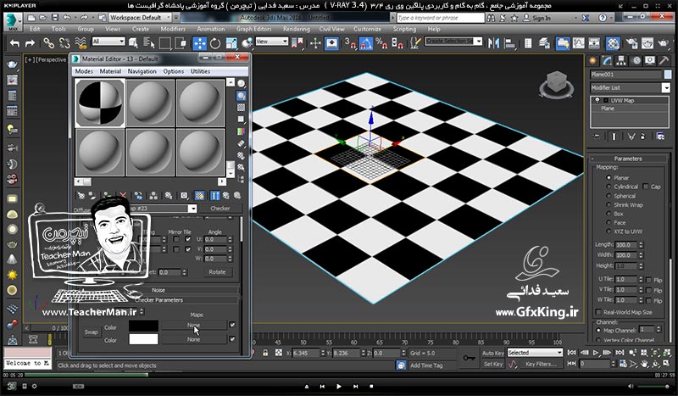The image size is (678, 396).
Task: Open the Rendering menu
Action: (x=296, y=29)
